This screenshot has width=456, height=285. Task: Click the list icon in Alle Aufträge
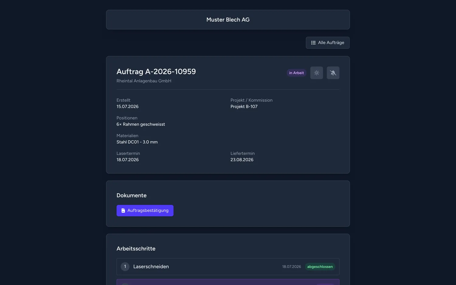pos(313,43)
